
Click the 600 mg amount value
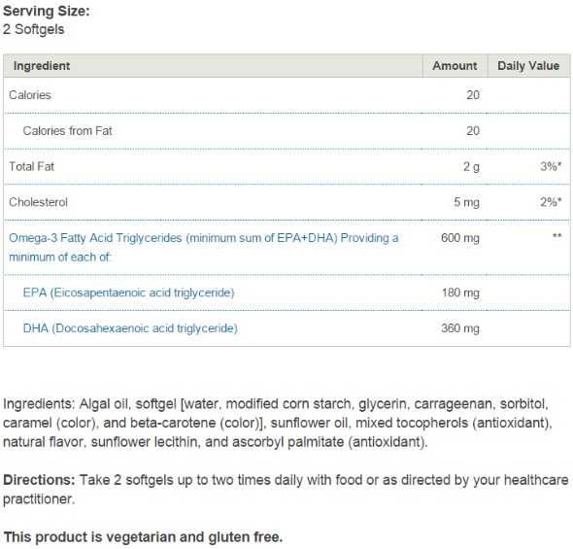(x=460, y=238)
